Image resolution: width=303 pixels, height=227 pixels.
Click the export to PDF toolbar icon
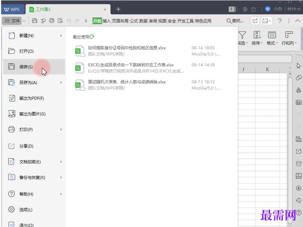(43, 21)
